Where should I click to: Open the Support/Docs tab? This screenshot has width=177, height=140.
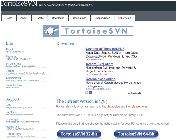pyautogui.click(x=102, y=18)
